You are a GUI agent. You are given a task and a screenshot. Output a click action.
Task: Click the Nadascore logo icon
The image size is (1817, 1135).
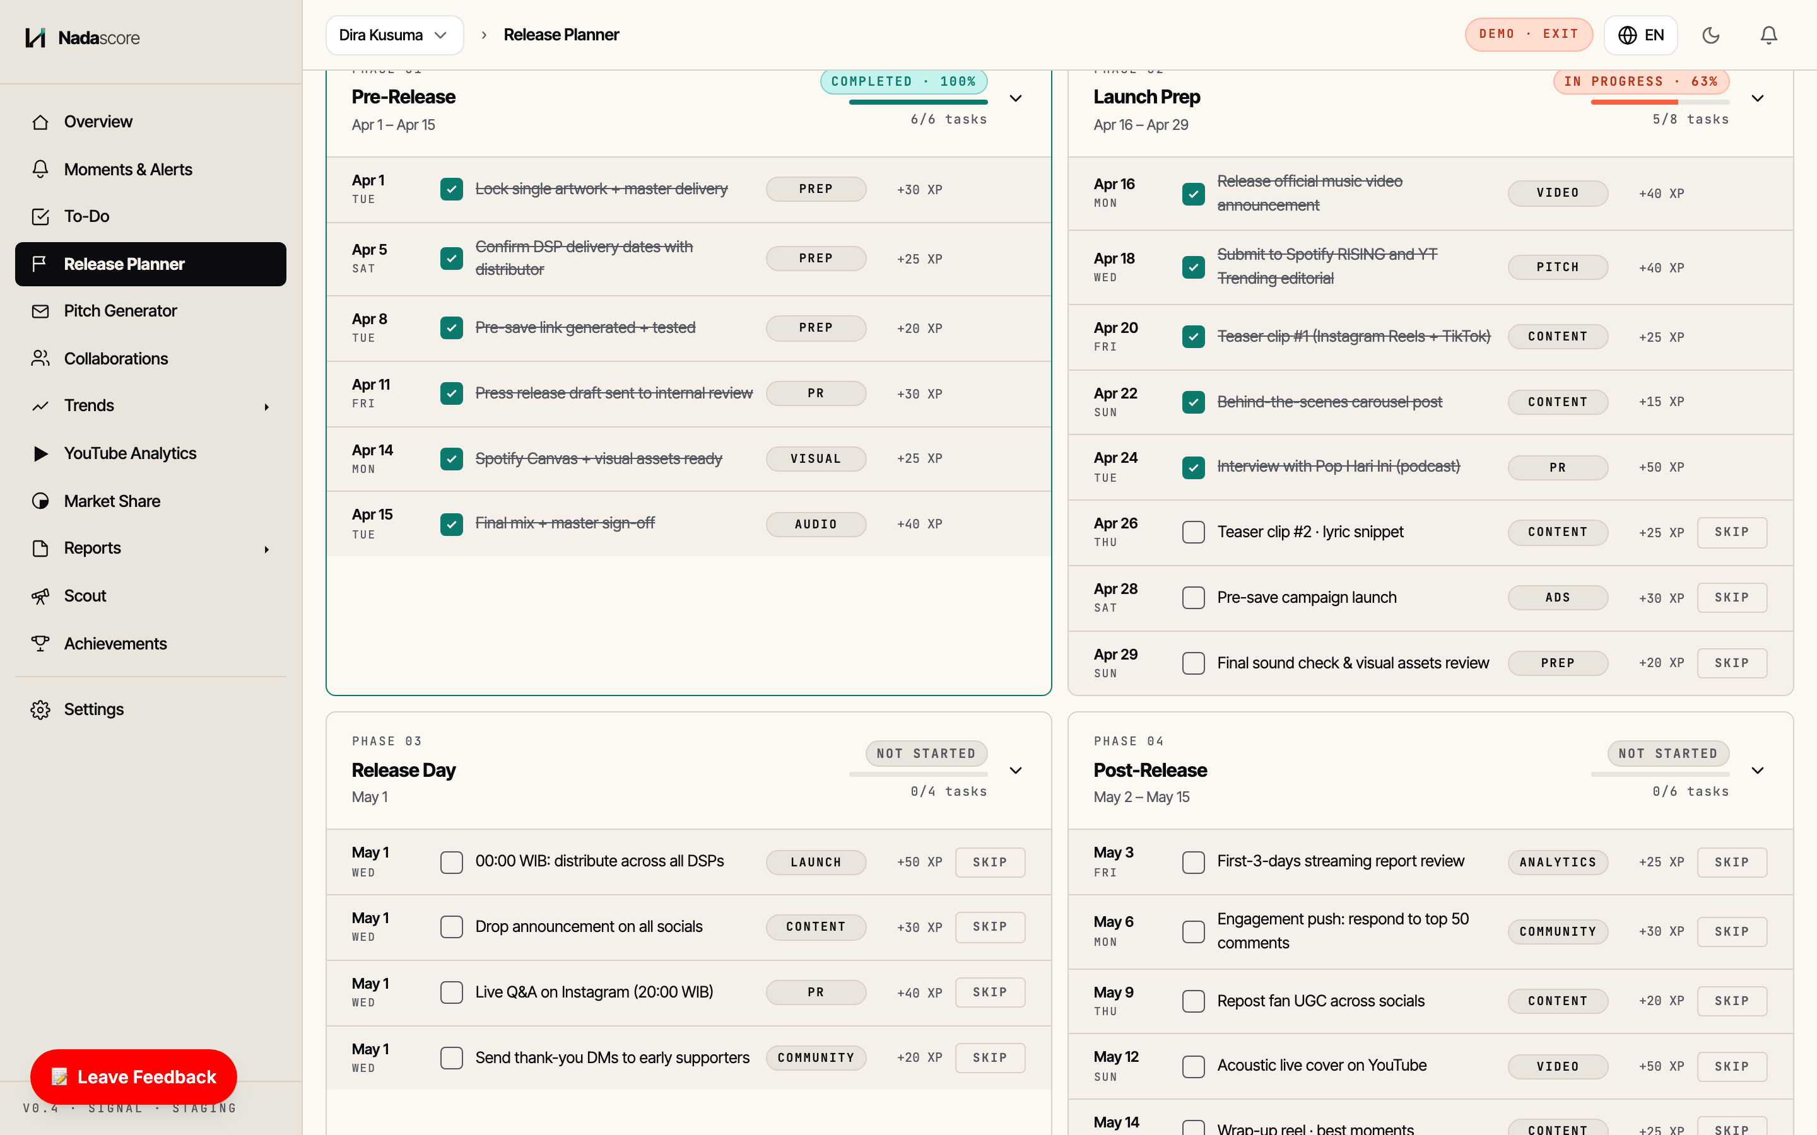coord(35,38)
